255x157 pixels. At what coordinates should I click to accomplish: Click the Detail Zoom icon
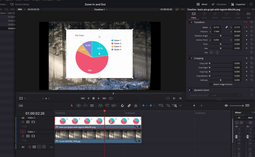(x=168, y=106)
